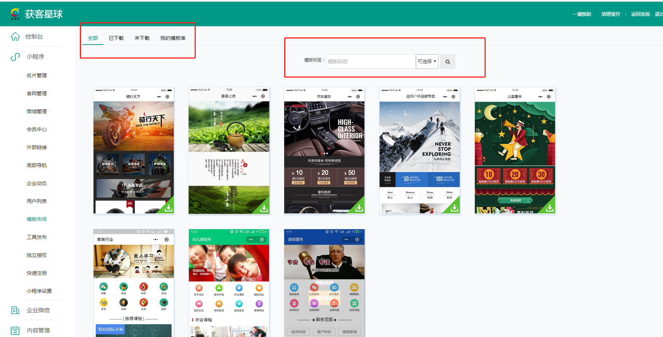Screen dimensions: 663x337
Task: Switch to the 已下载 tab
Action: click(116, 38)
